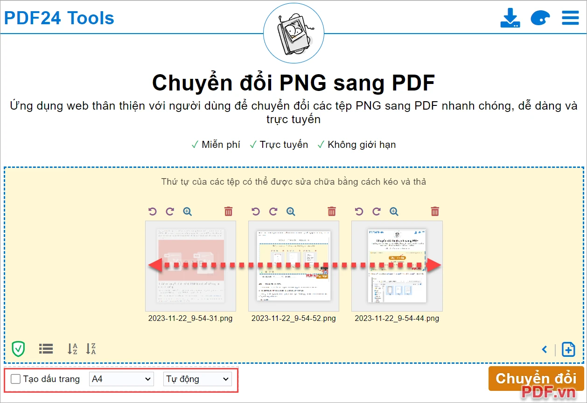
Task: Click the left chevron collapse arrow
Action: (x=545, y=349)
